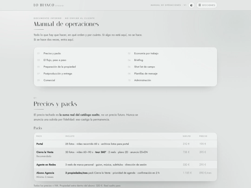Click the SUELTO column header
Image resolution: width=251 pixels, height=188 pixels.
click(x=187, y=136)
